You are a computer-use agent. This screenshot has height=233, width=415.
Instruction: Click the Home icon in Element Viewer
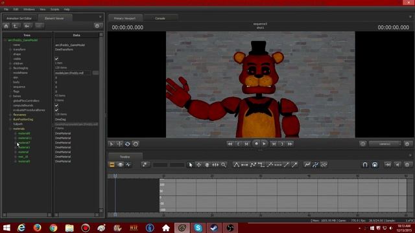pos(6,26)
